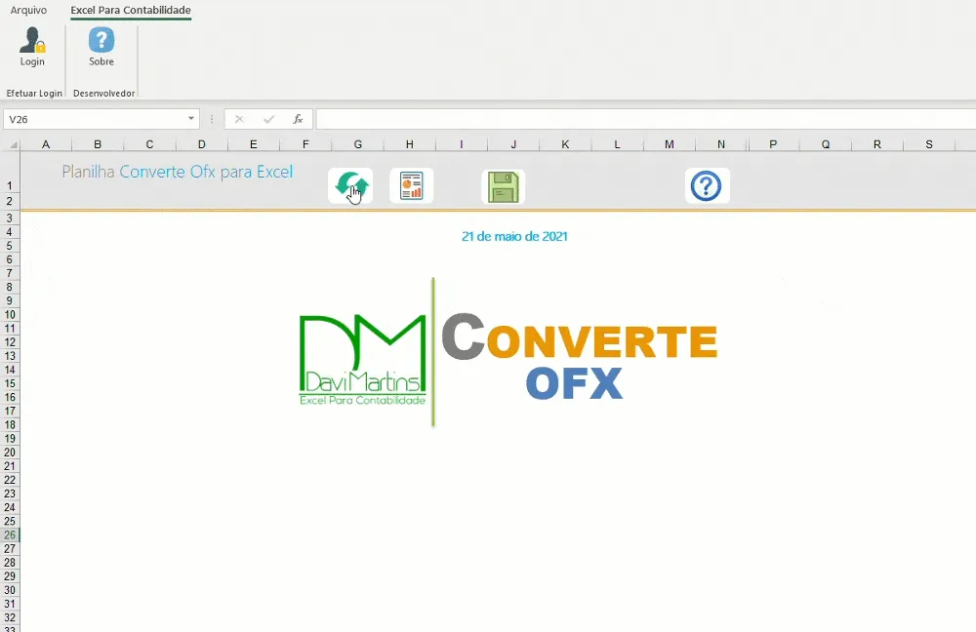Select column D header
Viewport: 976px width, 632px height.
[x=202, y=144]
